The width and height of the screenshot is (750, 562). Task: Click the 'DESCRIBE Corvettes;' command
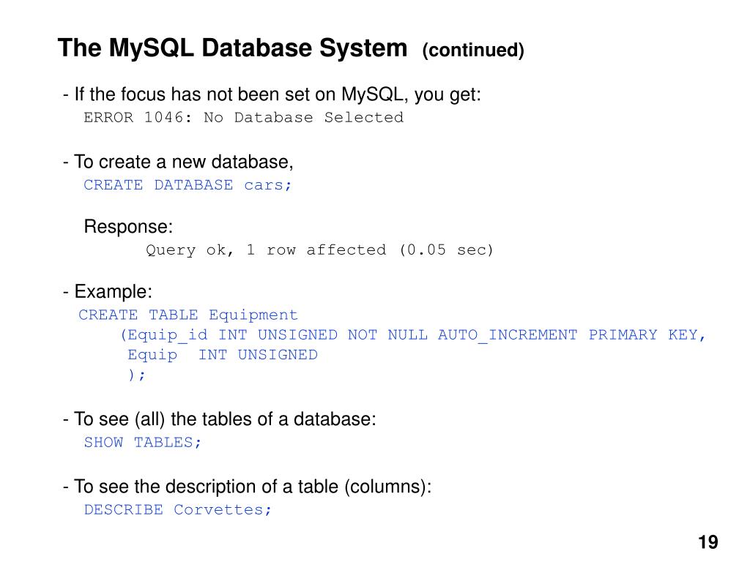[178, 510]
